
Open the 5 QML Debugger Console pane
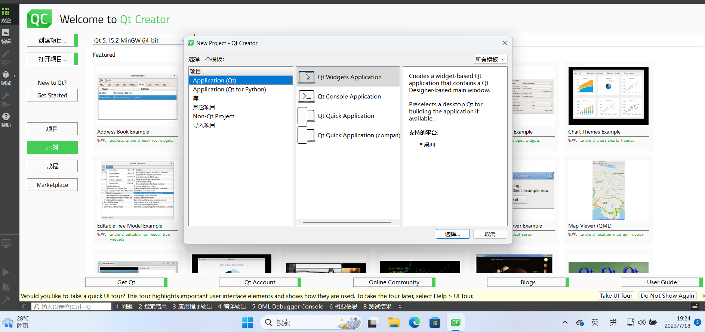[x=287, y=307]
